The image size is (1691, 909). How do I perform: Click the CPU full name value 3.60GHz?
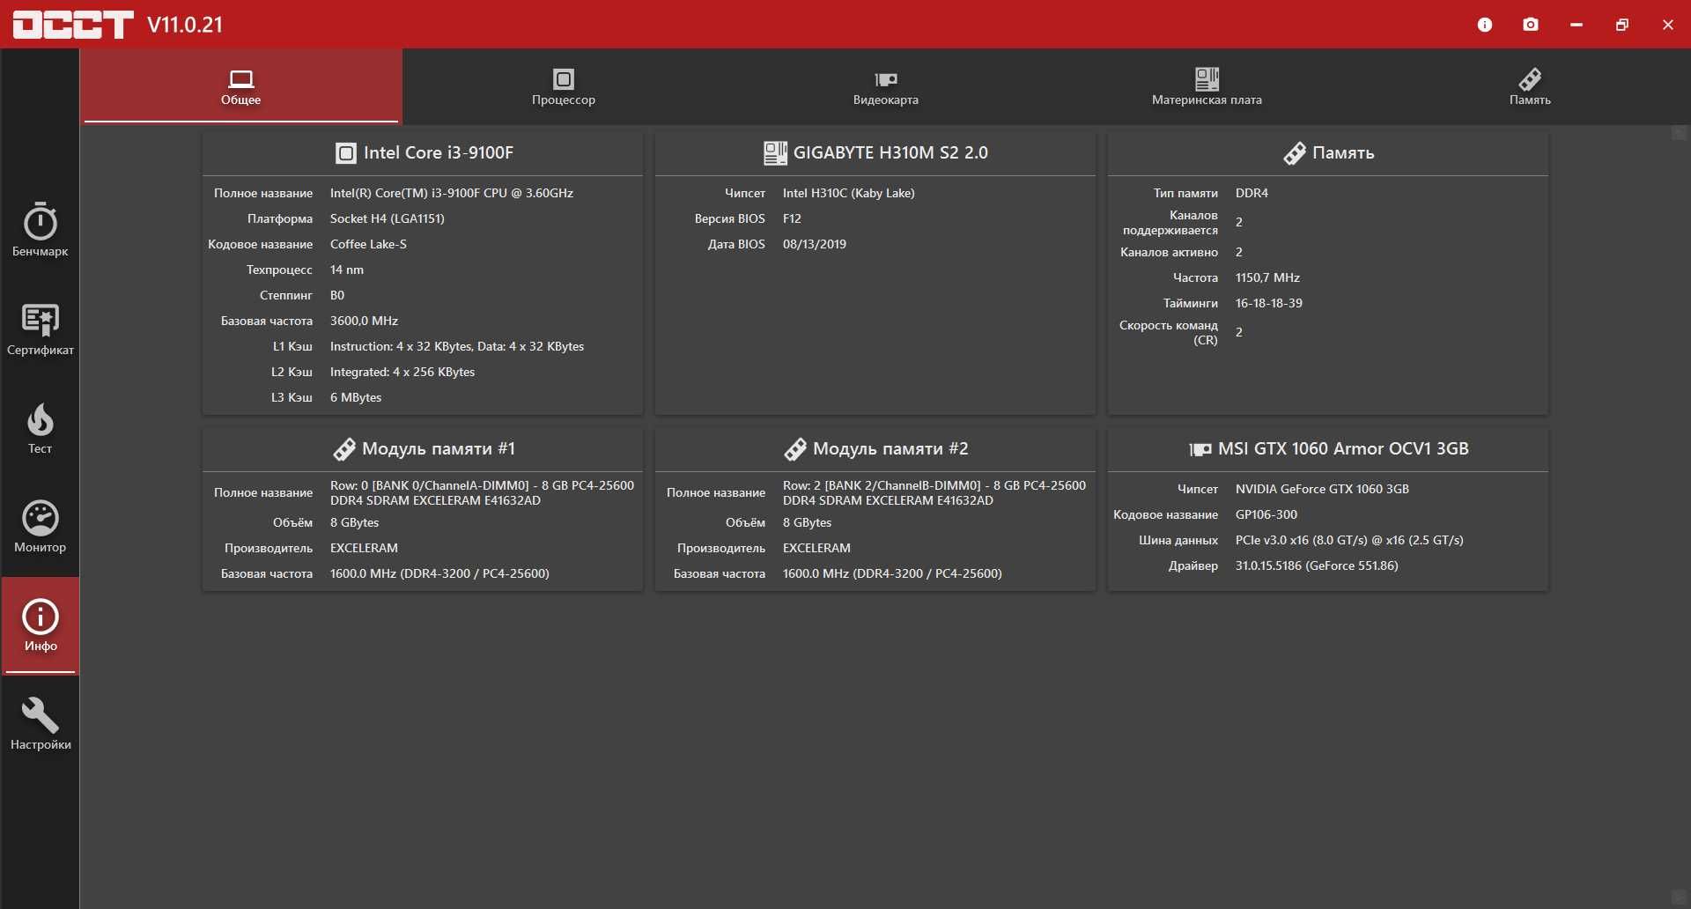(452, 193)
